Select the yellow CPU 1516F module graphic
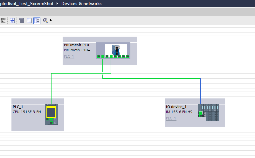 [51, 112]
